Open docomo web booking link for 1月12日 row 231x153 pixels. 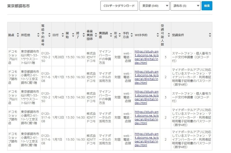click(x=147, y=118)
